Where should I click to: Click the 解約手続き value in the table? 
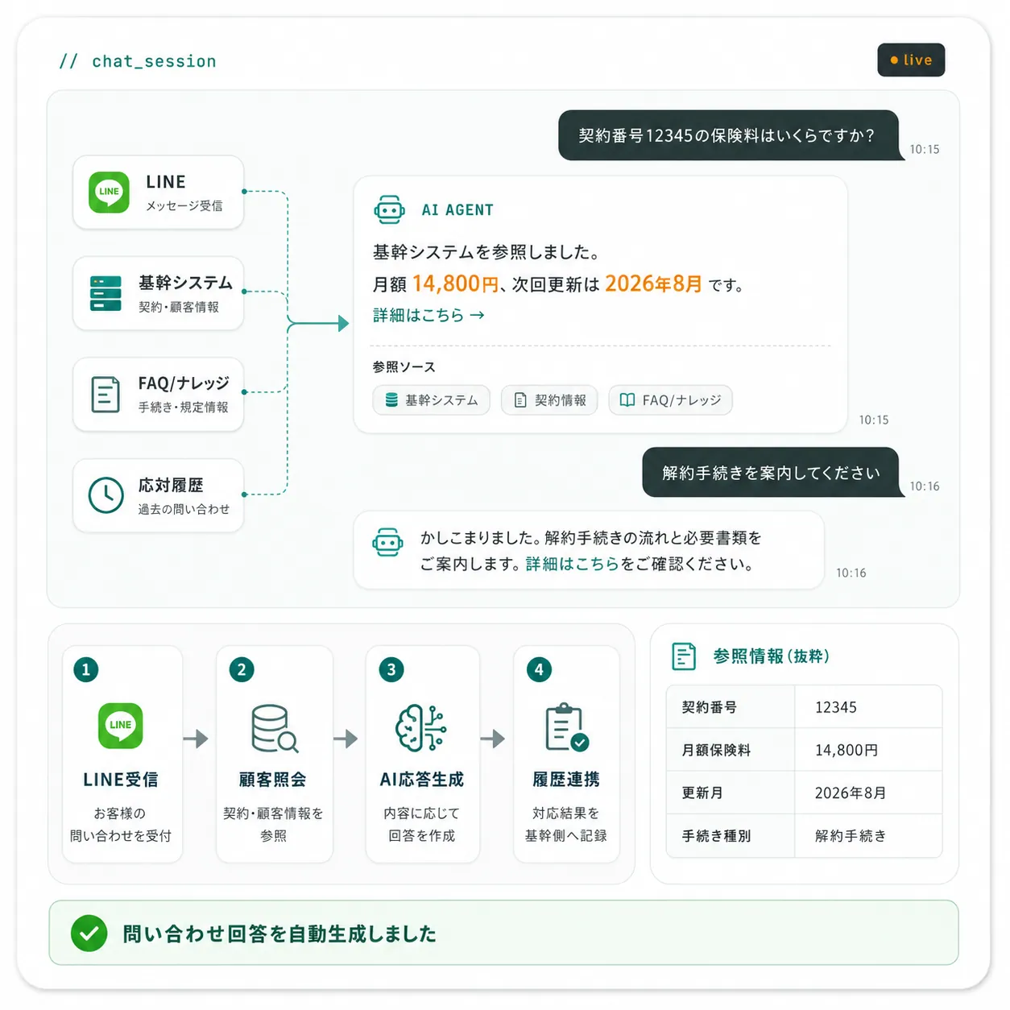tap(851, 836)
